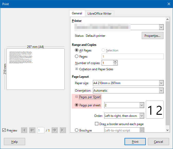The width and height of the screenshot is (173, 149).
Task: Click the preview page number field
Action: (x=41, y=130)
